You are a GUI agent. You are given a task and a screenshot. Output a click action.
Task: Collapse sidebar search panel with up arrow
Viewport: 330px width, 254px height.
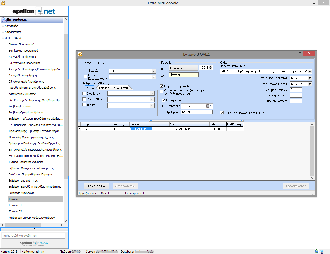pyautogui.click(x=34, y=229)
